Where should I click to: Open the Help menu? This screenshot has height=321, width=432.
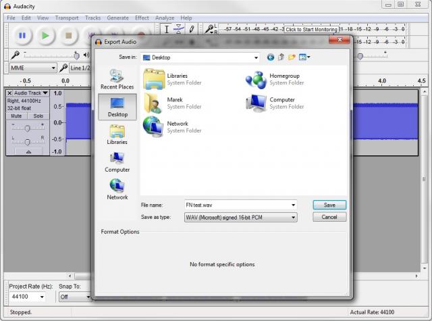tap(186, 18)
